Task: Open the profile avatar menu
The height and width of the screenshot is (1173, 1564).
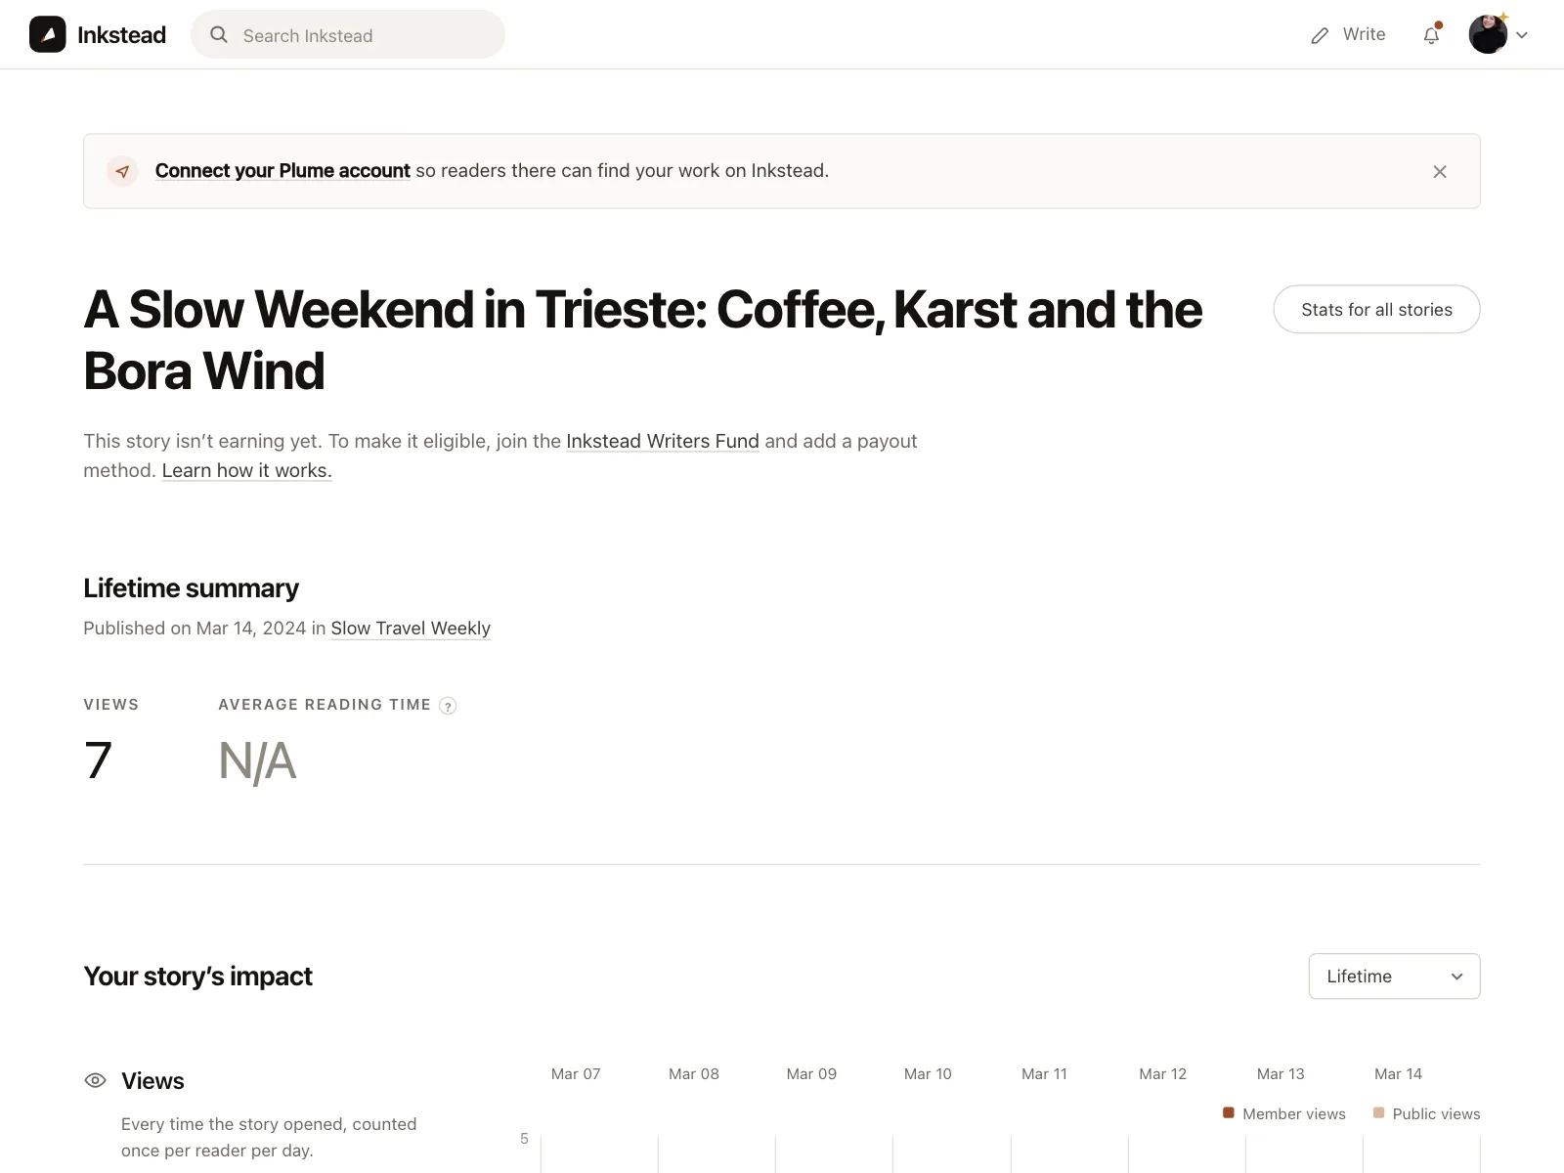Action: (1488, 35)
